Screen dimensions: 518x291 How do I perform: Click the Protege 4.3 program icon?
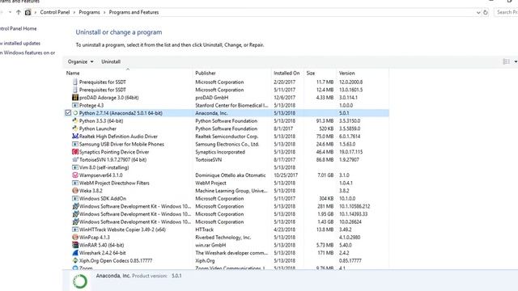tap(75, 105)
